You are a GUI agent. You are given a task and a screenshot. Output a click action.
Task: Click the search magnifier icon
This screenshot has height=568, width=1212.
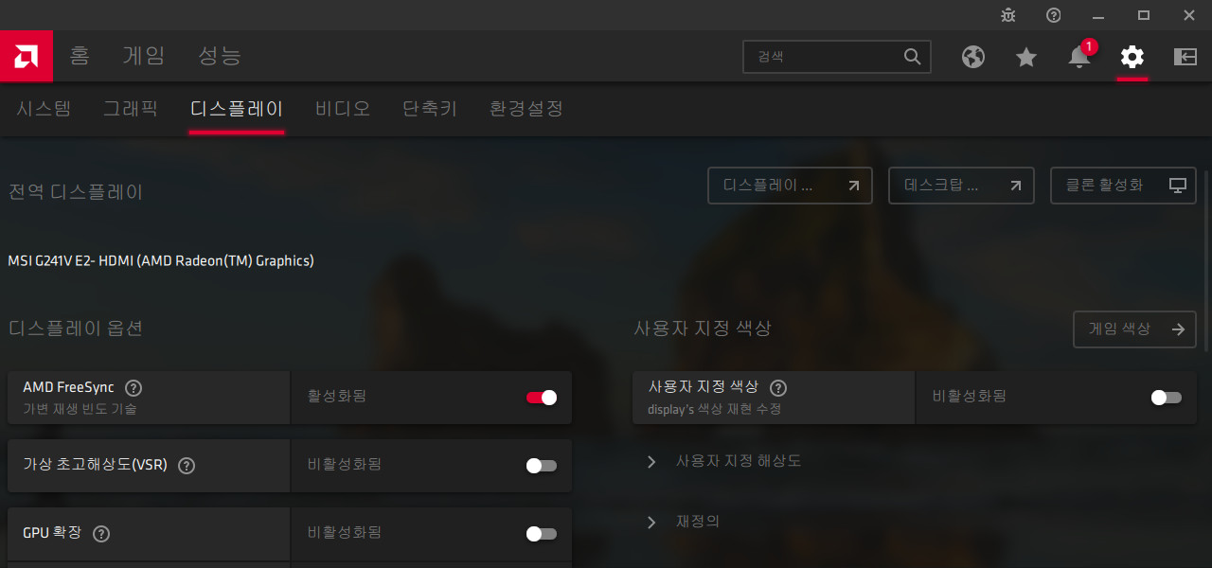(x=913, y=57)
